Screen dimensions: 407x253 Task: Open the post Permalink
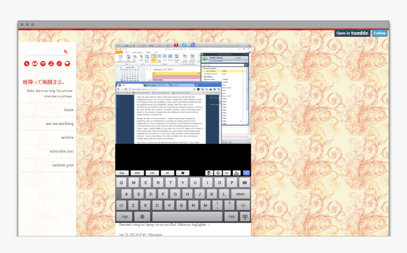coord(156,235)
